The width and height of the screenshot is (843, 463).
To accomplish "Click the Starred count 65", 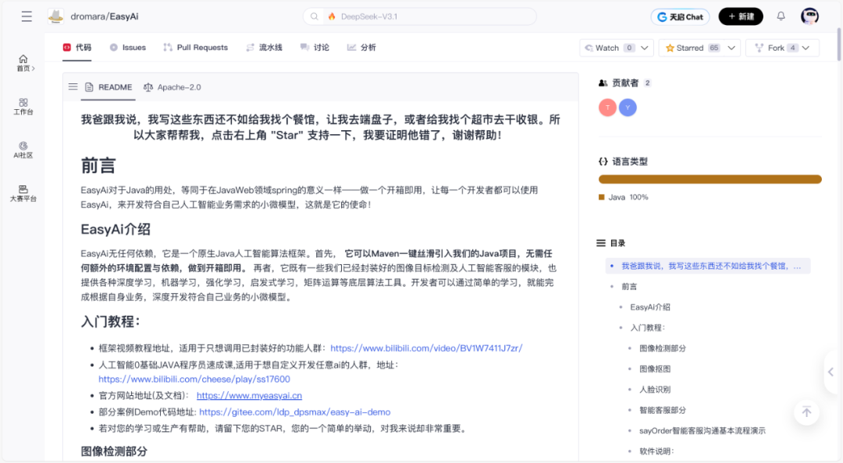I will [x=714, y=48].
